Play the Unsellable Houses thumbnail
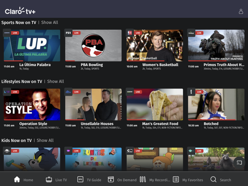Viewport: 248px width, 186px height. [93, 104]
